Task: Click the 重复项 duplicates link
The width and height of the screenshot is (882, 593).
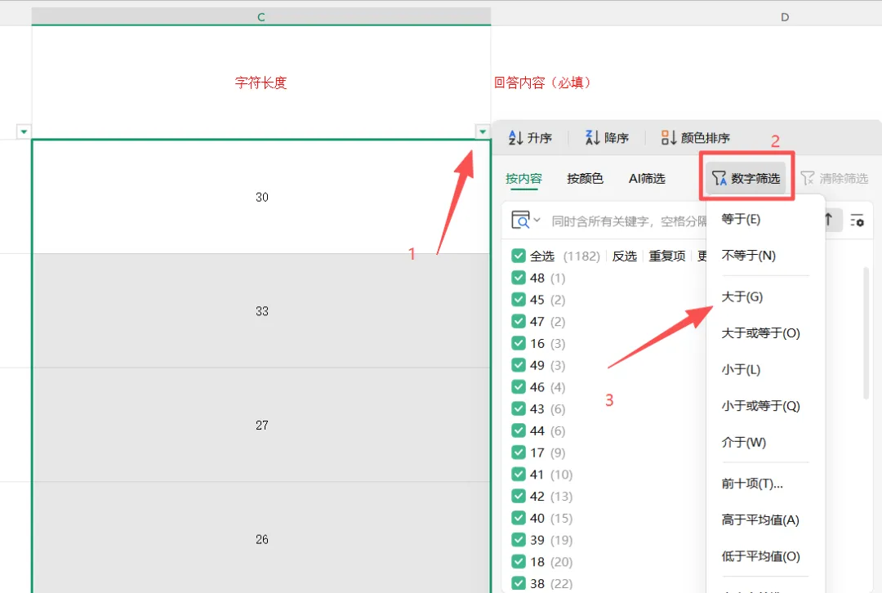Action: pyautogui.click(x=666, y=256)
